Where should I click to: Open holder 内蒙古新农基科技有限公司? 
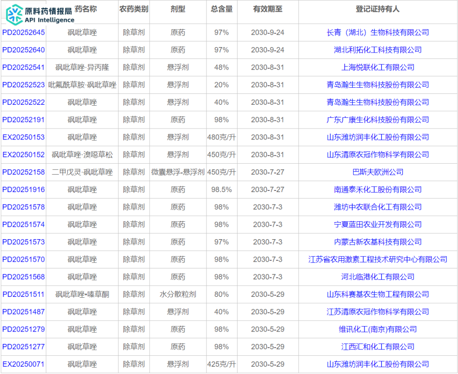[378, 242]
